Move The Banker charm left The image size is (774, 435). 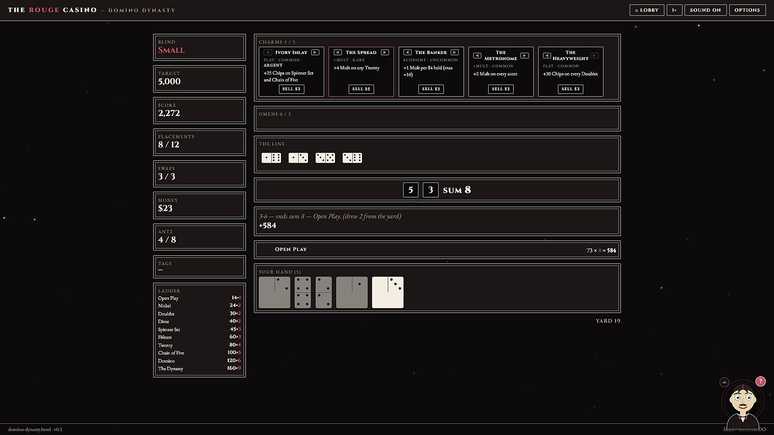coord(408,52)
